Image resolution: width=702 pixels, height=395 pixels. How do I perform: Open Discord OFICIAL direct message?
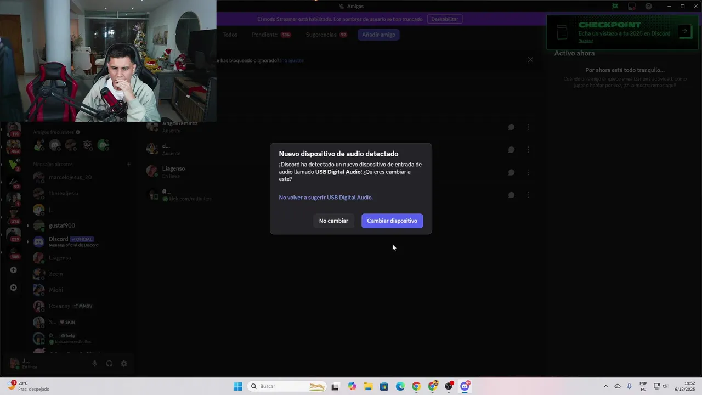(x=81, y=241)
